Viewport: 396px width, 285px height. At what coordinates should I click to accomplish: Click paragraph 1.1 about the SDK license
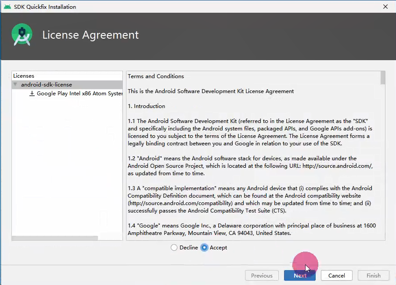tap(250, 132)
